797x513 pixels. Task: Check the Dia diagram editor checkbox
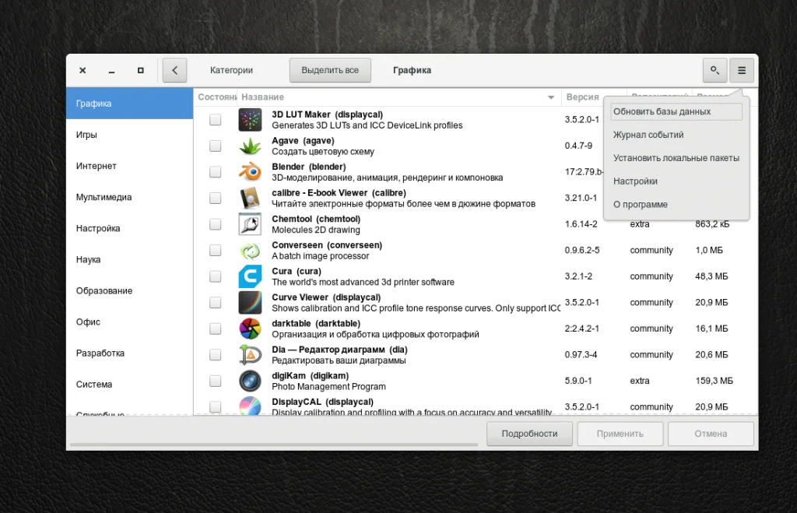(x=216, y=355)
